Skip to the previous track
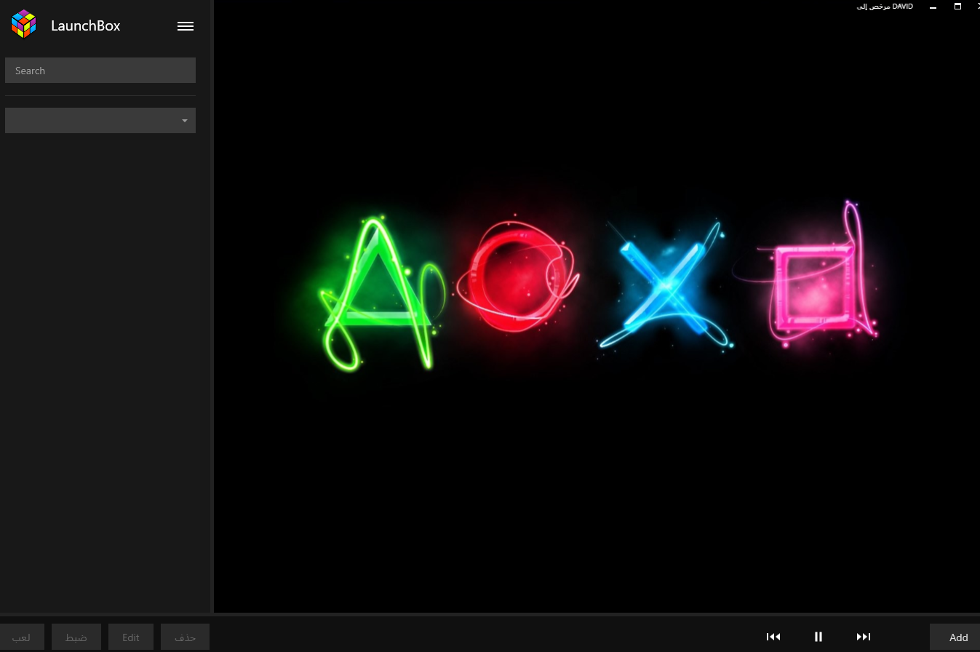 pyautogui.click(x=773, y=637)
